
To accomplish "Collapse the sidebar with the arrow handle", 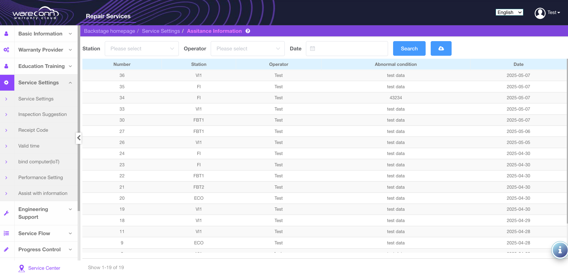I will click(79, 138).
